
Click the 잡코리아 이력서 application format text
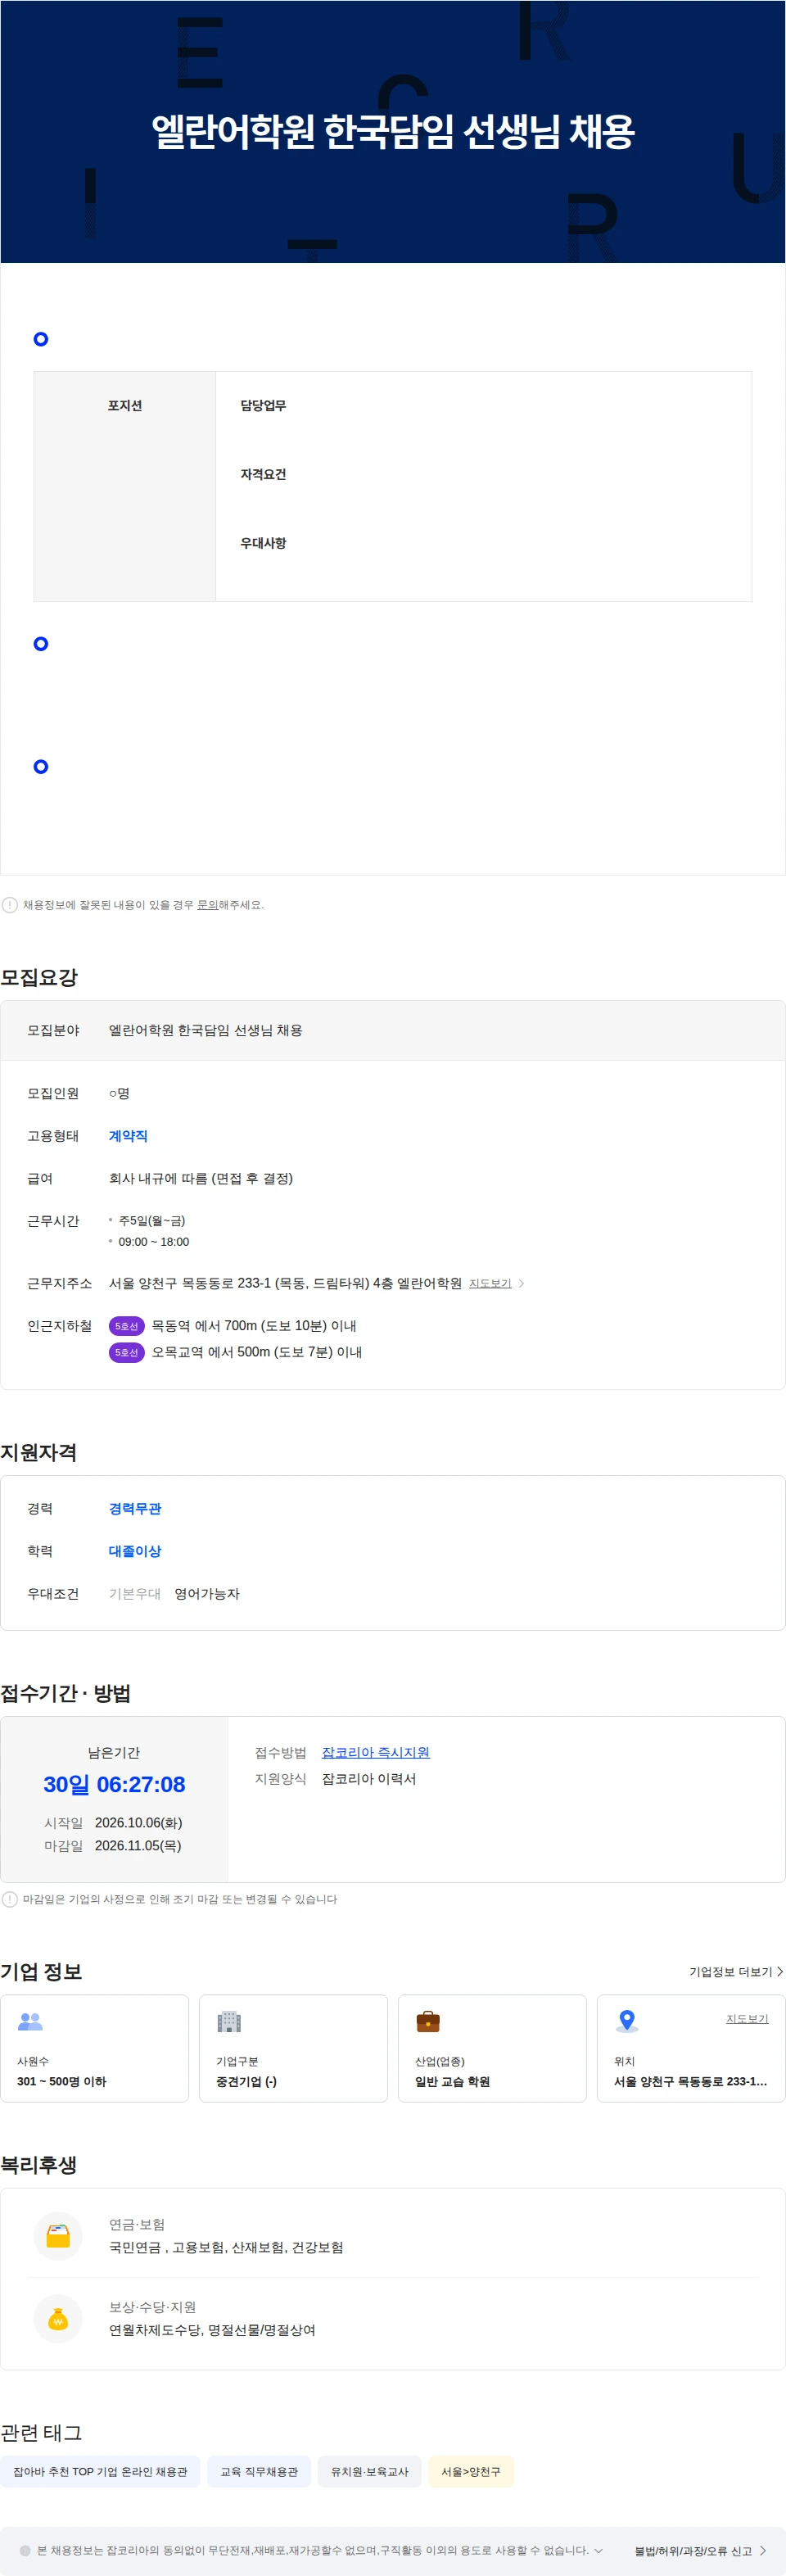pyautogui.click(x=369, y=1779)
